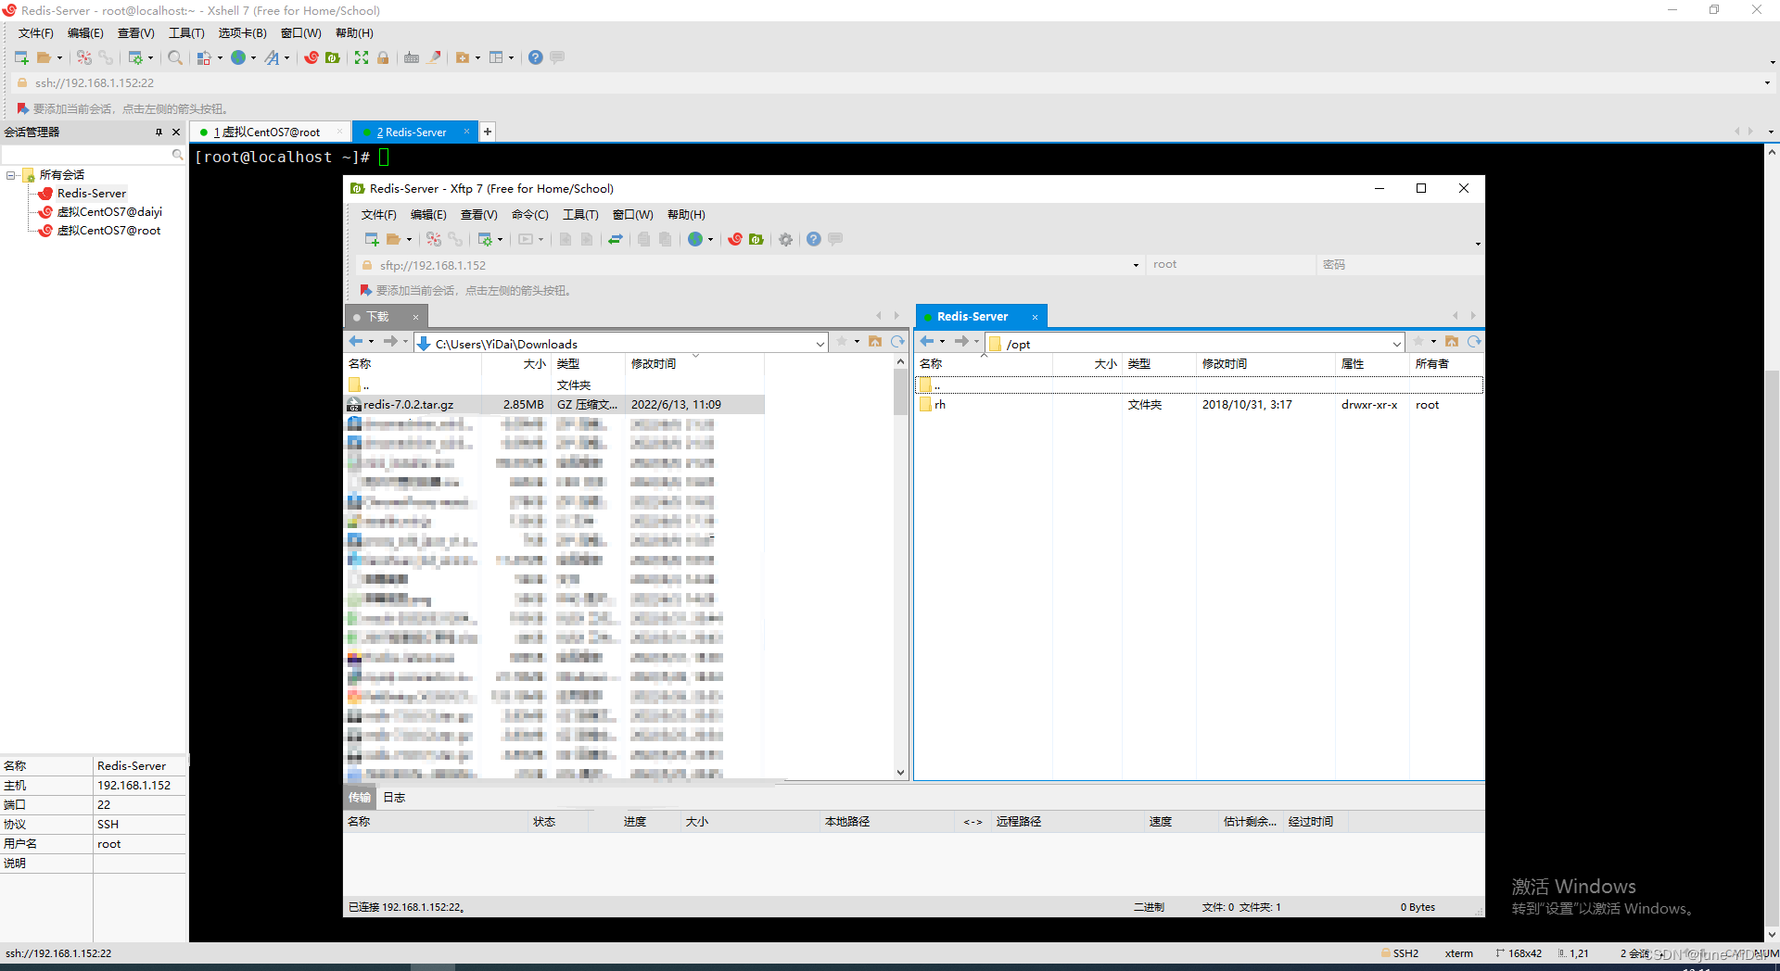Open Xftp 工具(T) menu

pos(580,215)
